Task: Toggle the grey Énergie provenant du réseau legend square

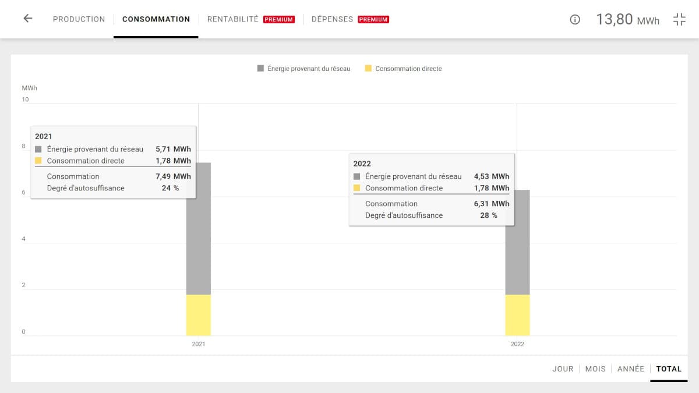Action: click(260, 69)
